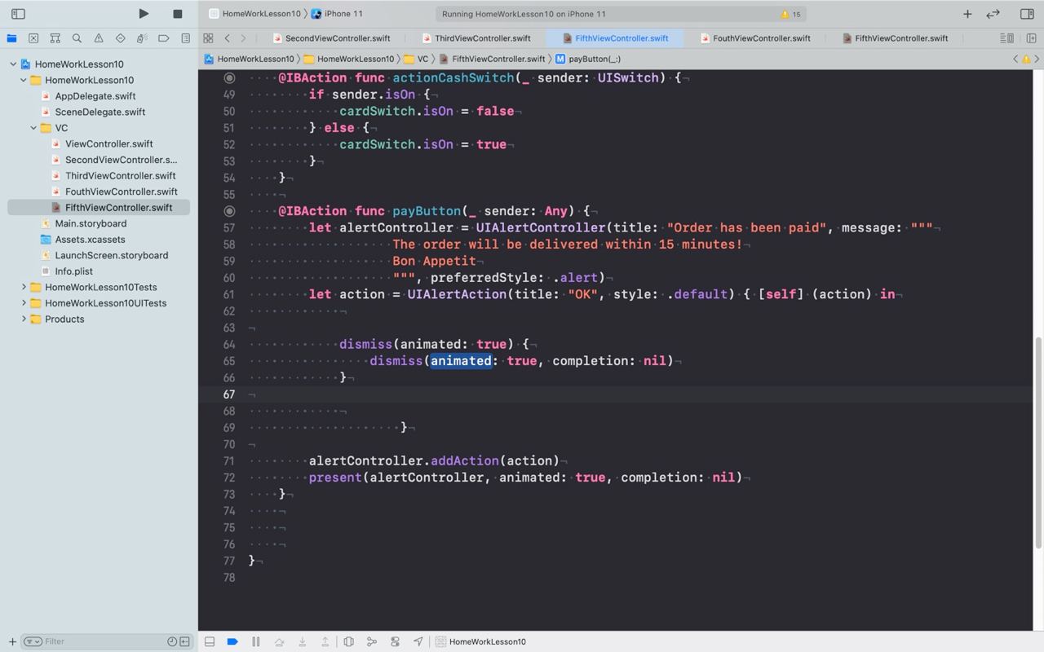Open Debug Memory Graph
Viewport: 1044px width, 652px height.
coord(372,641)
